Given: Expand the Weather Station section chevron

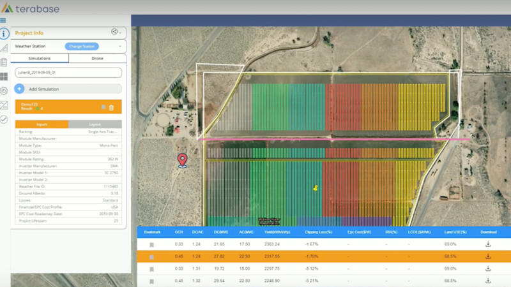Looking at the screenshot, I should coord(120,47).
